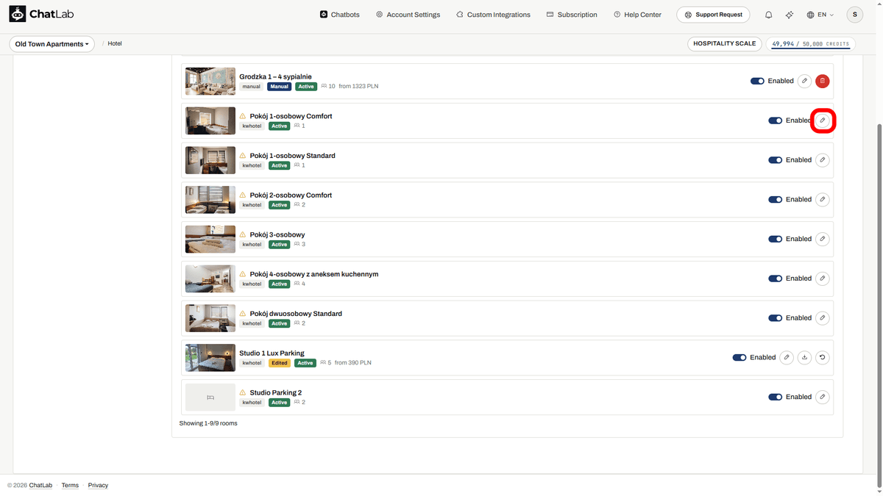Click the warning icon beside Studio Parking 2

[x=243, y=393]
